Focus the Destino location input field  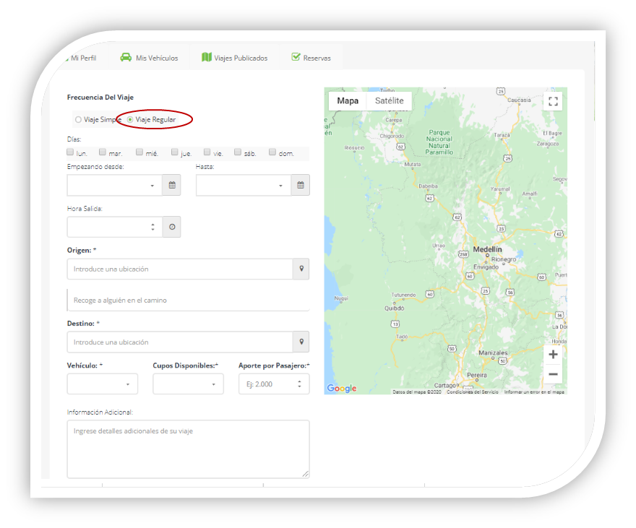(180, 342)
